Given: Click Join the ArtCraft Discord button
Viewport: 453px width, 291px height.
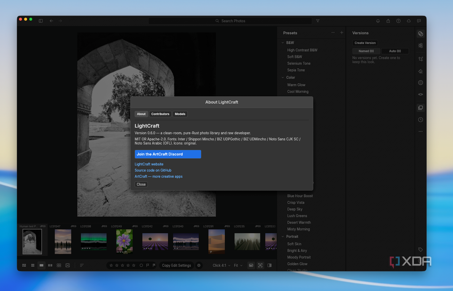Looking at the screenshot, I should [168, 154].
